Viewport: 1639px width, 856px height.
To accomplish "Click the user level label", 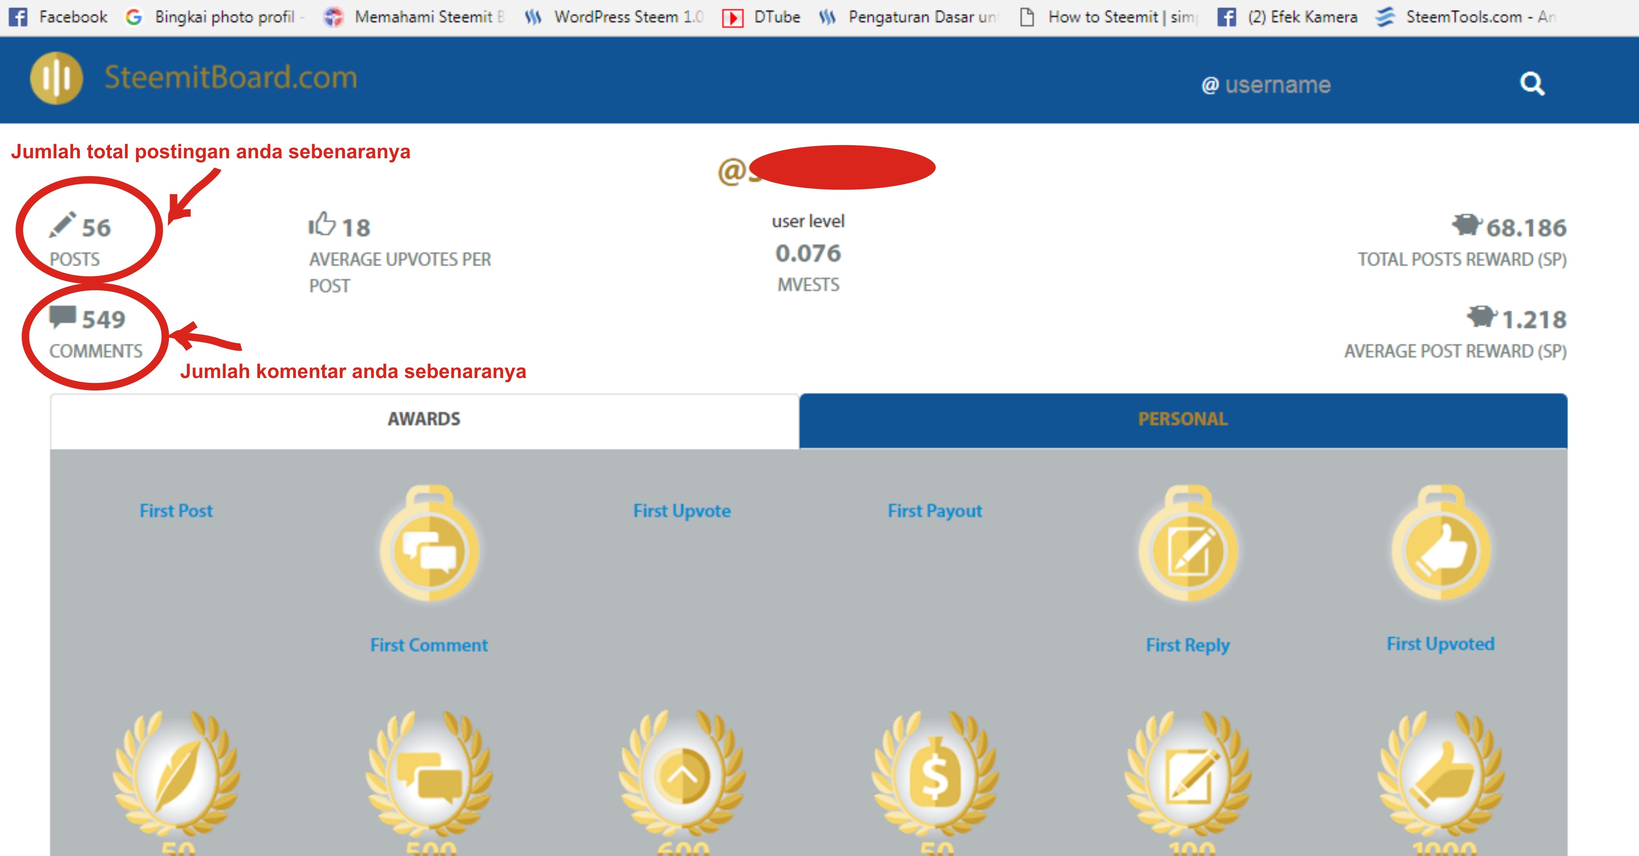I will click(808, 221).
